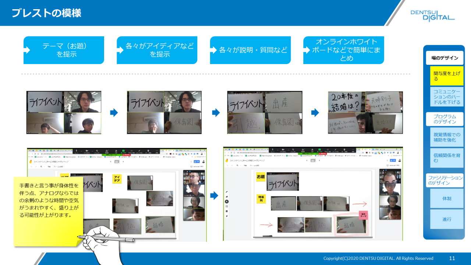Click the pink 補足テーマ sticky note
Image resolution: width=471 pixels, height=265 pixels.
coord(364,214)
